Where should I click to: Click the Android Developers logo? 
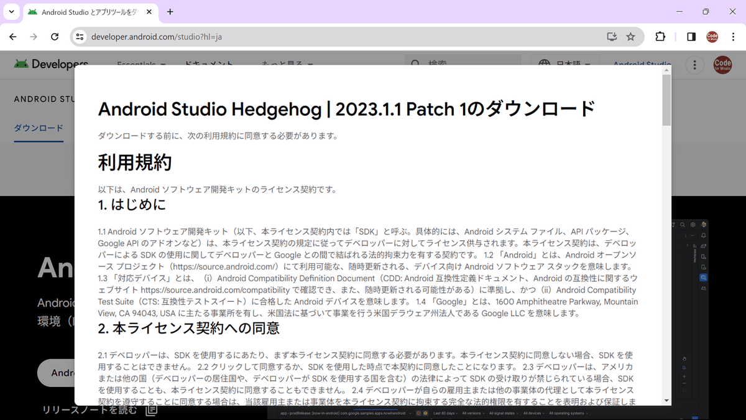[51, 64]
